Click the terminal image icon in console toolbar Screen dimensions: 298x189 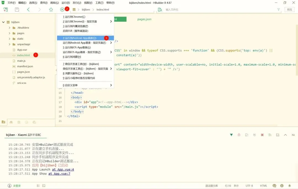click(278, 135)
